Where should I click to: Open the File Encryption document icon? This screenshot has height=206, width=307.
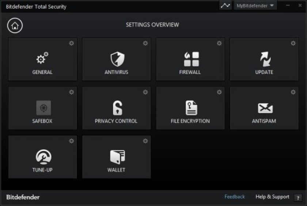(x=191, y=108)
